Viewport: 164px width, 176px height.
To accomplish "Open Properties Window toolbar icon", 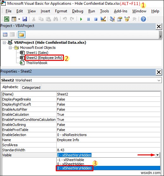I will pyautogui.click(x=120, y=19).
